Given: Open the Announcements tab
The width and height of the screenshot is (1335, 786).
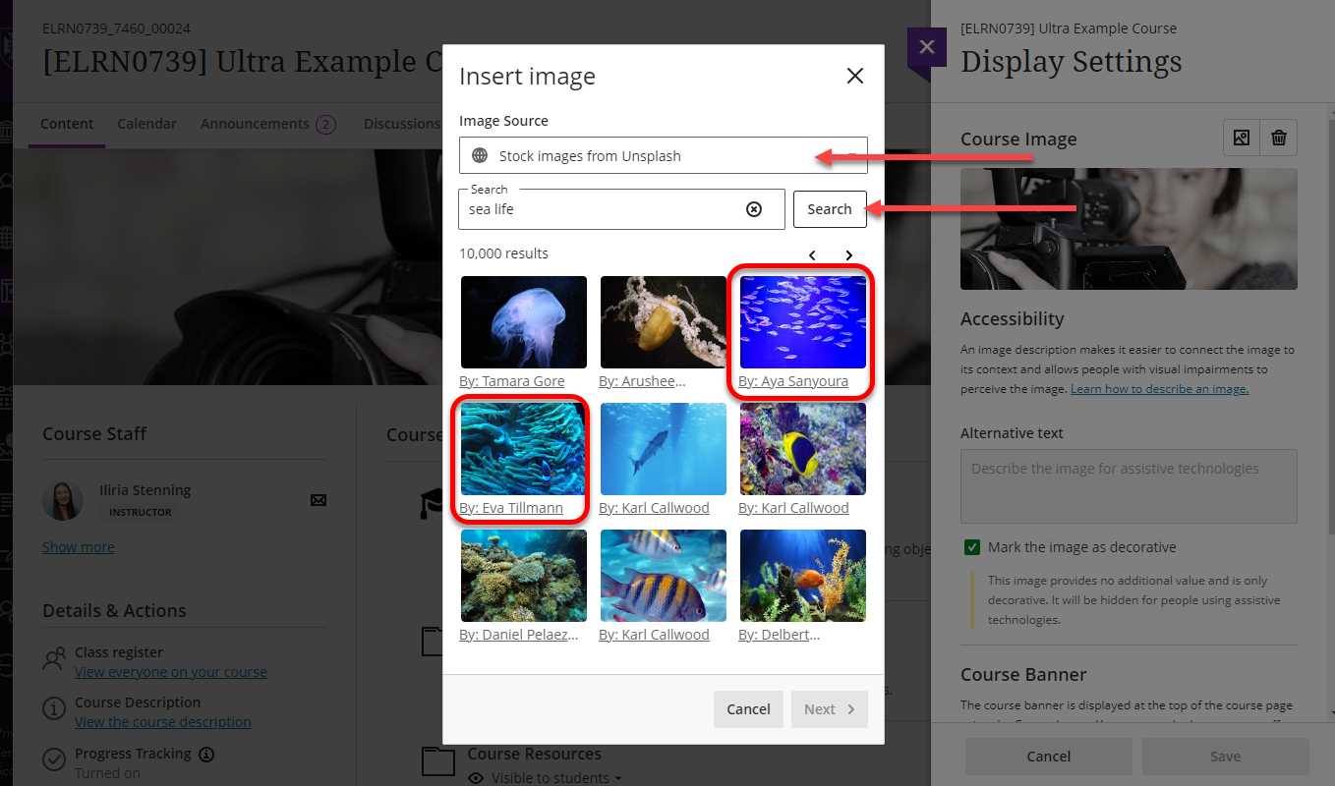Looking at the screenshot, I should click(x=267, y=124).
